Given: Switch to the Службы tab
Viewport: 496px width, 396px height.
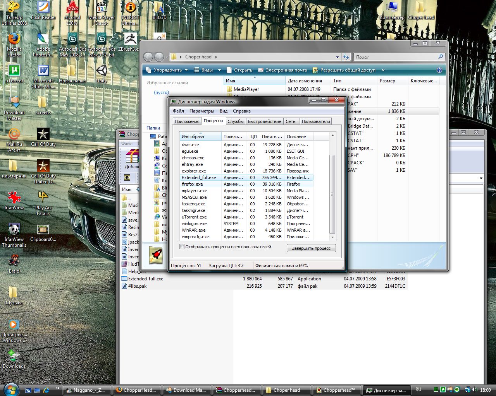Looking at the screenshot, I should click(x=235, y=121).
